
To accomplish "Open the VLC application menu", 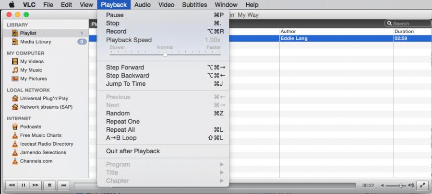I will (29, 5).
